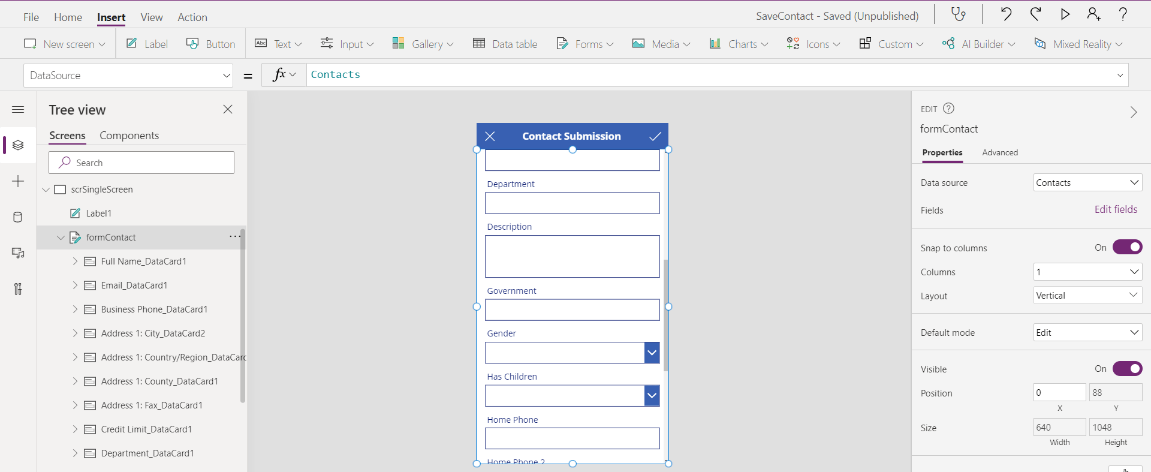Open the Gender dropdown on form

click(x=652, y=353)
